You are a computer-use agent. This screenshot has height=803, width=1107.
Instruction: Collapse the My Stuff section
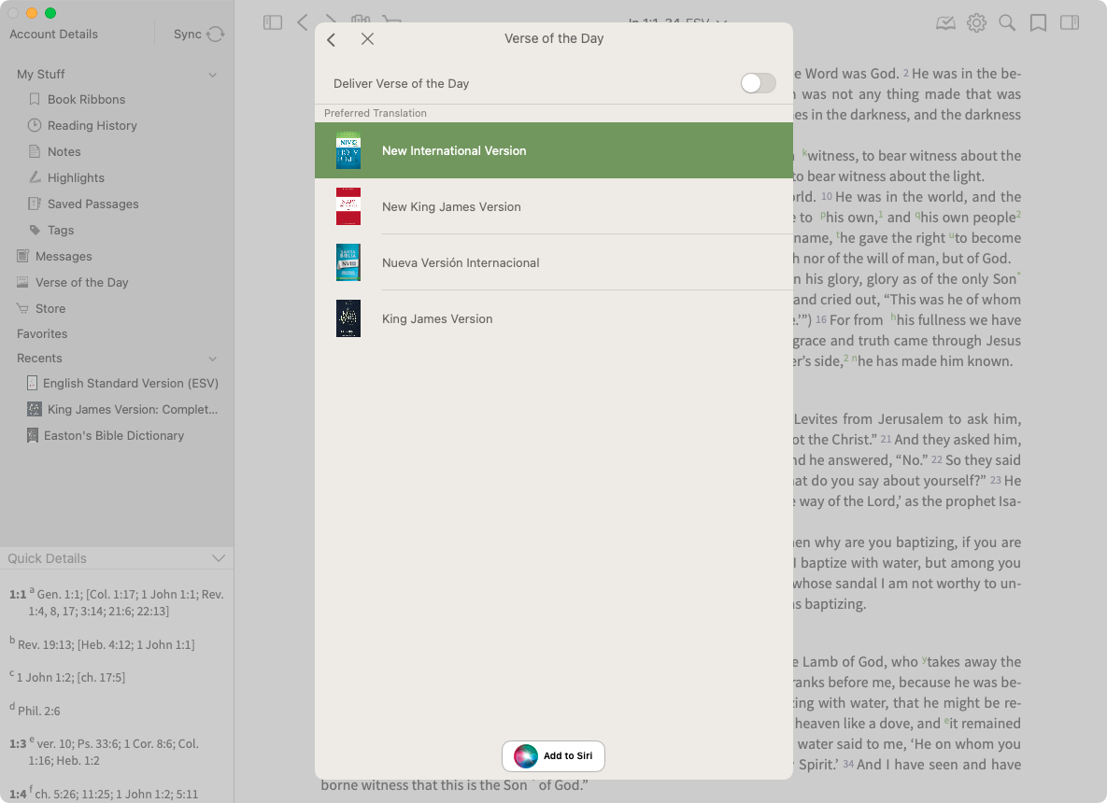click(213, 75)
